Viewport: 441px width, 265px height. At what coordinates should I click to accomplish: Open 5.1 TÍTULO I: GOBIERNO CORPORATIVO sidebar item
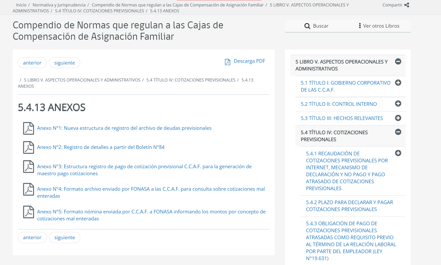click(x=346, y=86)
